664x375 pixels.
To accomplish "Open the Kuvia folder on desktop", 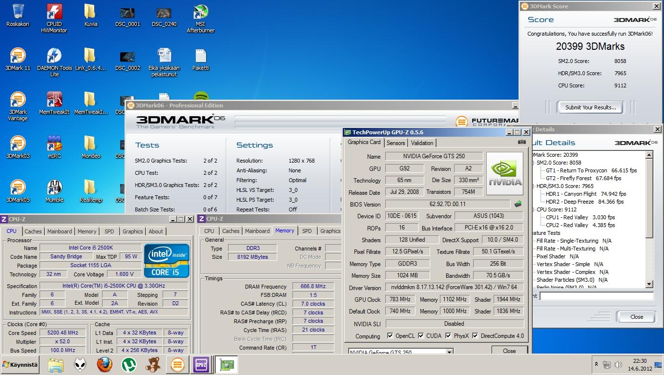I will tap(91, 16).
